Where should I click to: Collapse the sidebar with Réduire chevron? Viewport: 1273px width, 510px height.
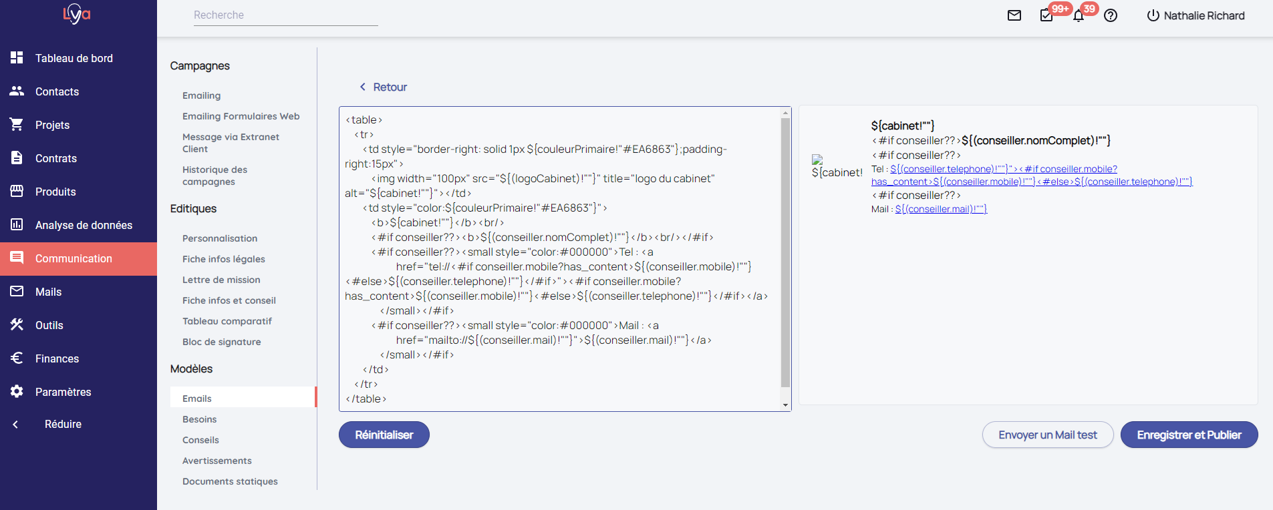(x=15, y=425)
